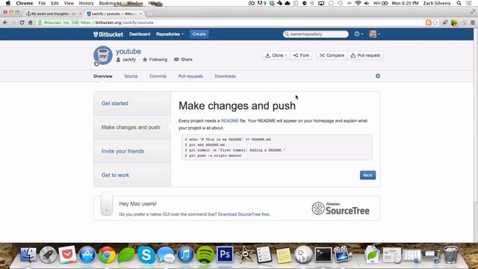The width and height of the screenshot is (478, 269).
Task: Click the volume icon in the menu bar
Action: 367,3
